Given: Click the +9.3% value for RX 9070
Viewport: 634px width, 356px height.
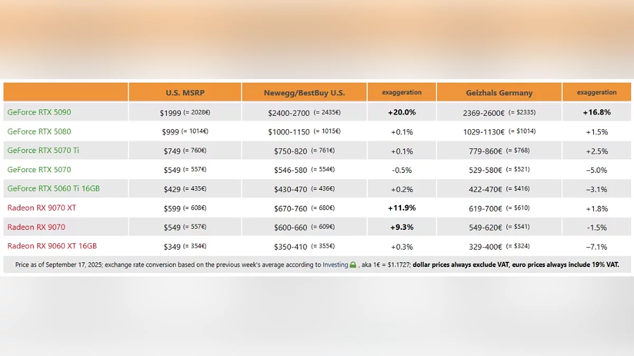Looking at the screenshot, I should tap(402, 227).
